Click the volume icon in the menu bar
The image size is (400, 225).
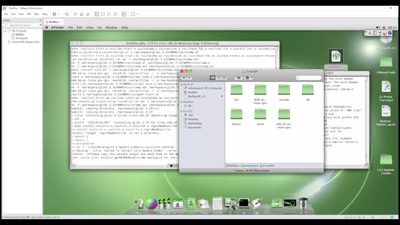[x=378, y=27]
